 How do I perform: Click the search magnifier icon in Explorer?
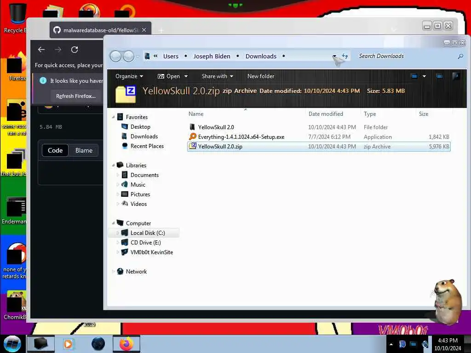460,56
